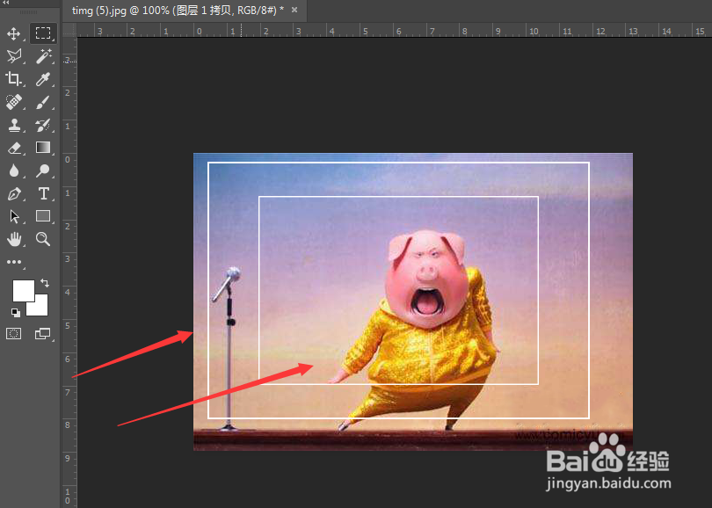Select the Eyedropper tool
This screenshot has height=508, width=712.
(x=43, y=79)
